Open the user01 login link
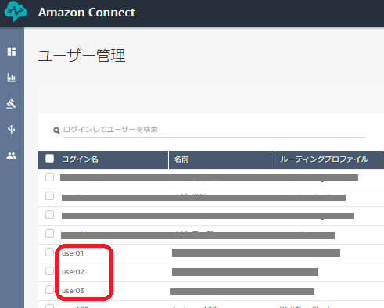Image resolution: width=384 pixels, height=308 pixels. pyautogui.click(x=73, y=253)
